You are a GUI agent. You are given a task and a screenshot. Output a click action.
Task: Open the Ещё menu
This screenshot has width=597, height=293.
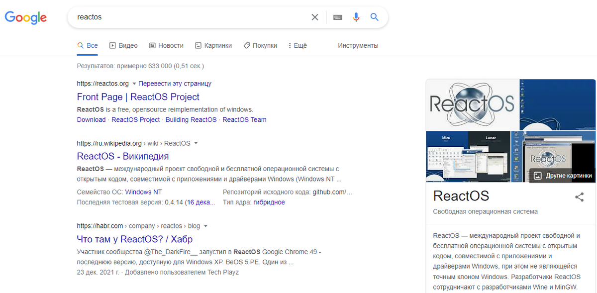[298, 45]
